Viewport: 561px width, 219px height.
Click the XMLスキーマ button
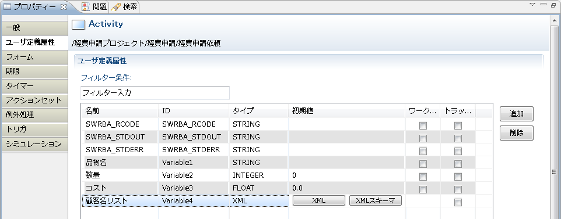(x=376, y=200)
